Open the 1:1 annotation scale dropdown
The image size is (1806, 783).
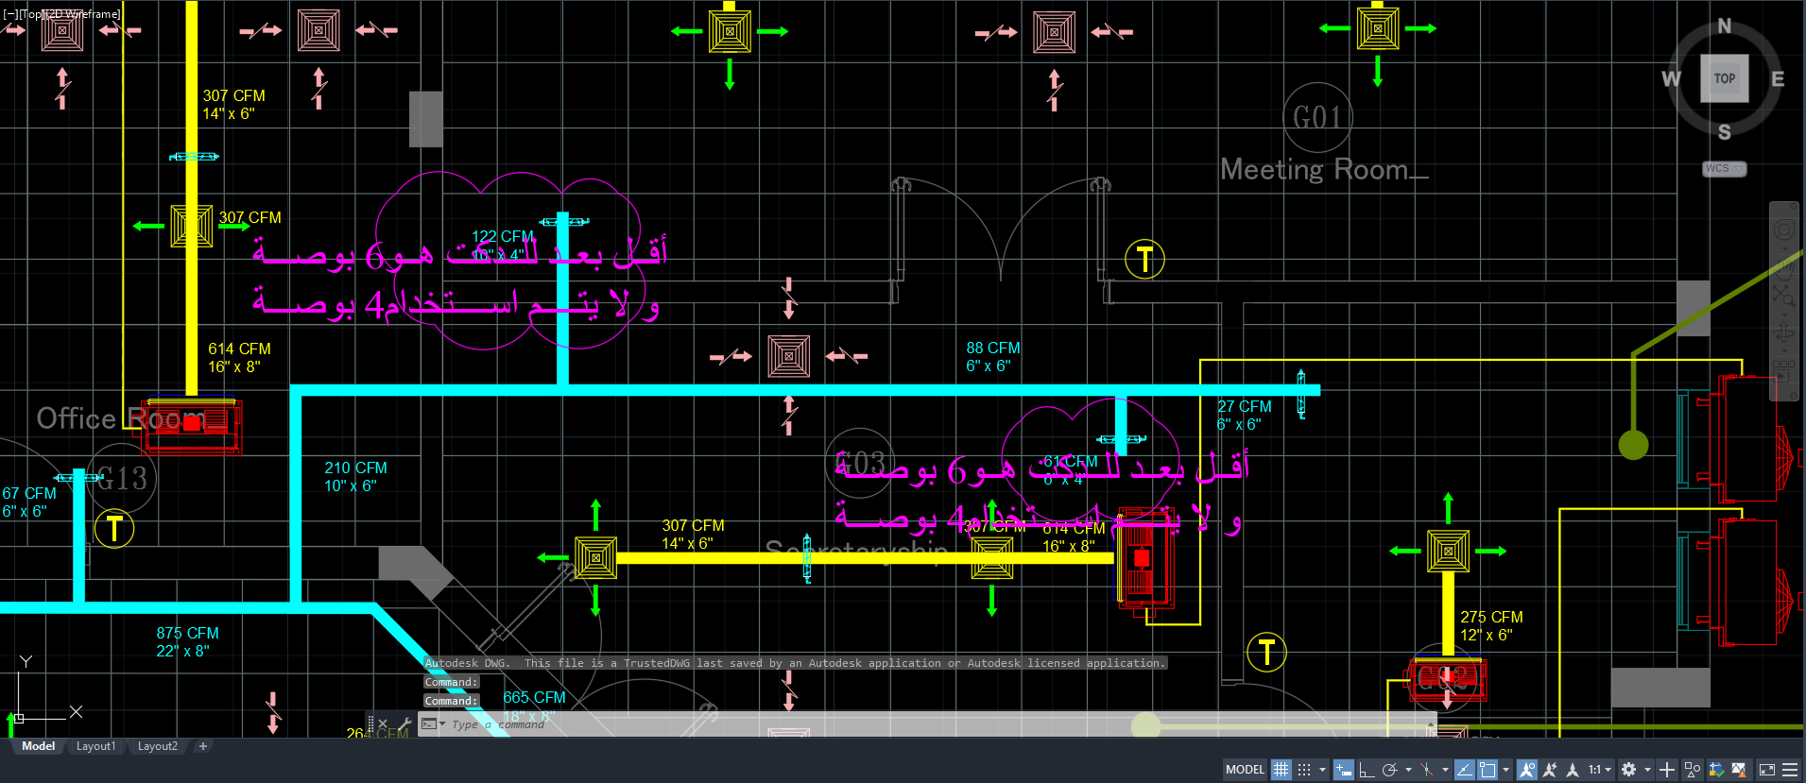1600,770
